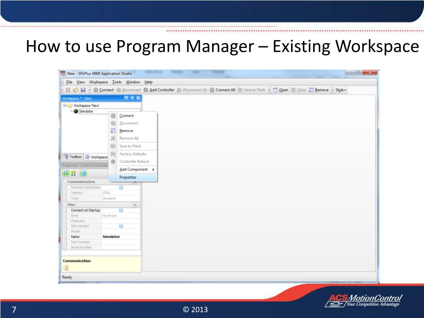Open the Help menu
This screenshot has height=318, width=424.
[x=149, y=82]
